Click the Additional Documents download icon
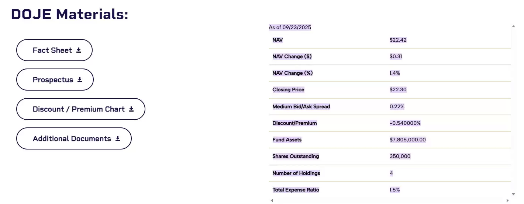Viewport: 524px width, 204px height. (118, 139)
